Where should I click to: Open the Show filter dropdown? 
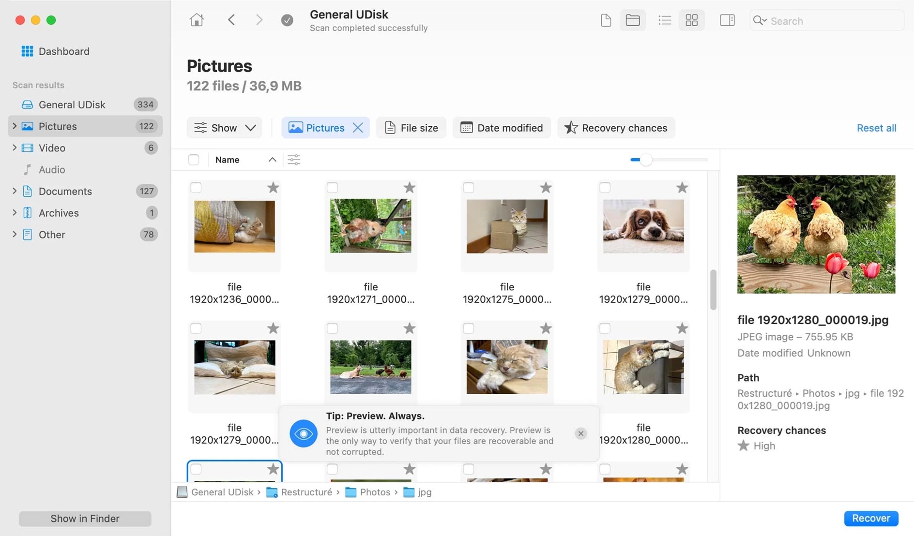224,128
